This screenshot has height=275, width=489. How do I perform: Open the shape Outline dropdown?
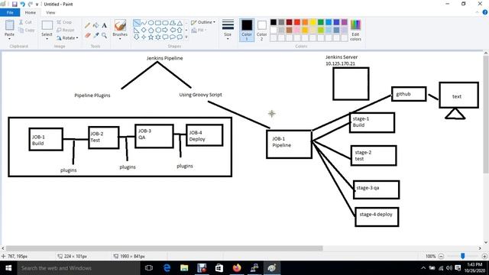point(203,22)
